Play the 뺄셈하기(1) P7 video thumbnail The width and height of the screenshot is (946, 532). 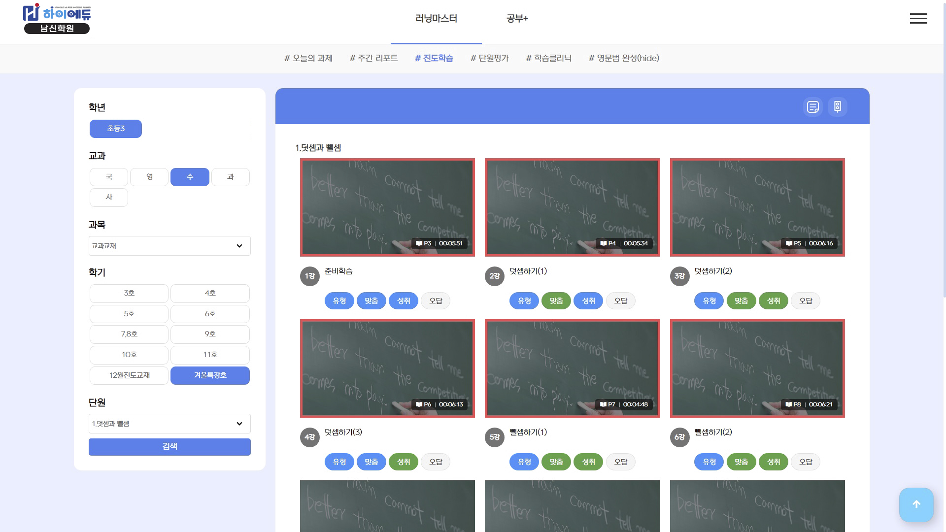click(573, 368)
